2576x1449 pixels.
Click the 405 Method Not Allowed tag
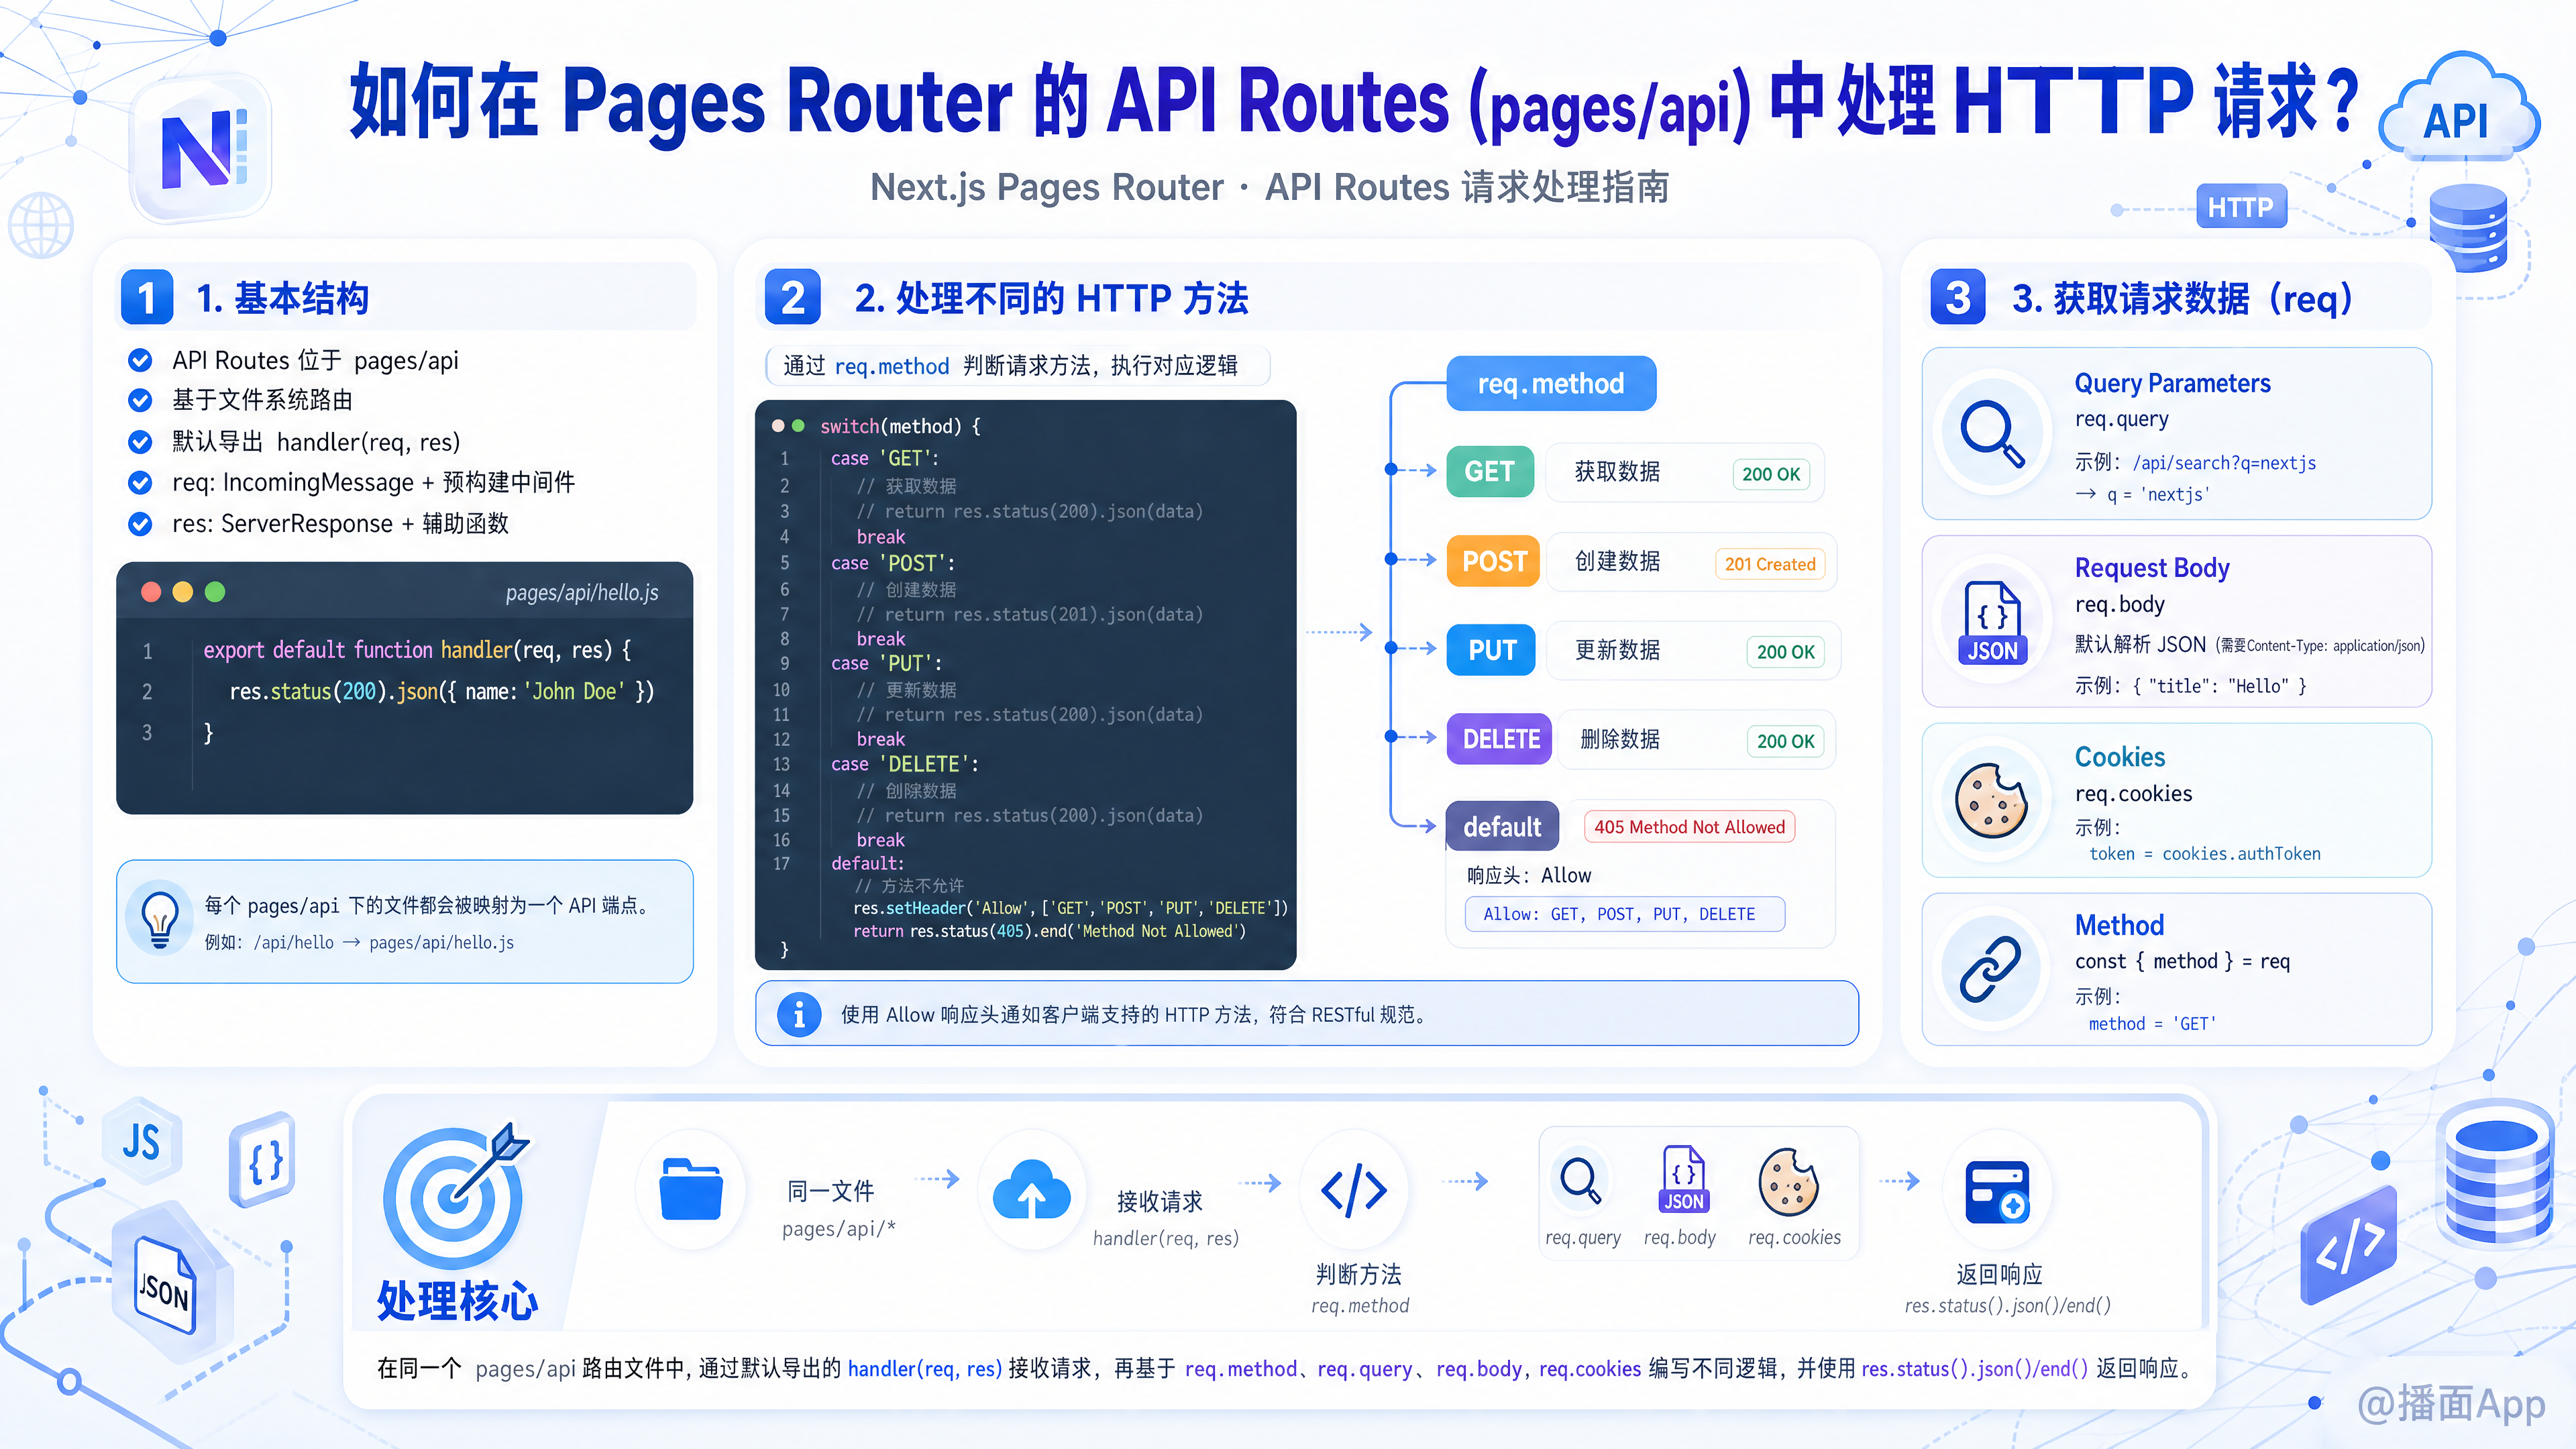point(1690,827)
